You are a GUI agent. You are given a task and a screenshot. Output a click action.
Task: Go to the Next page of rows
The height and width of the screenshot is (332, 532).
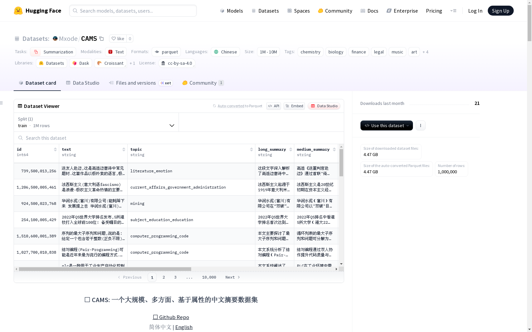tap(232, 277)
